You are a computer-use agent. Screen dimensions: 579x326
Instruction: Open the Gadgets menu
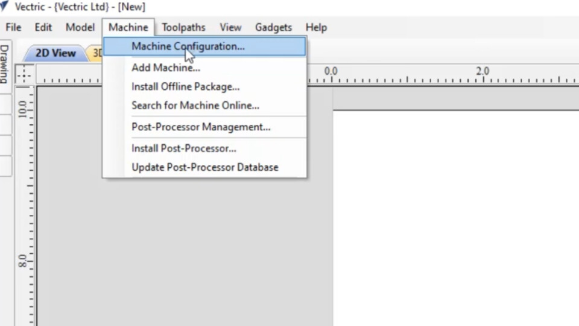(x=273, y=27)
